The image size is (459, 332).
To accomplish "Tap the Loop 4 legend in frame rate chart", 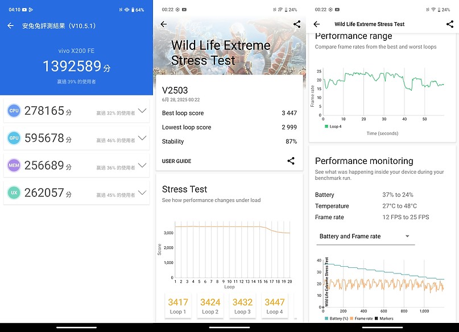I will [x=333, y=127].
